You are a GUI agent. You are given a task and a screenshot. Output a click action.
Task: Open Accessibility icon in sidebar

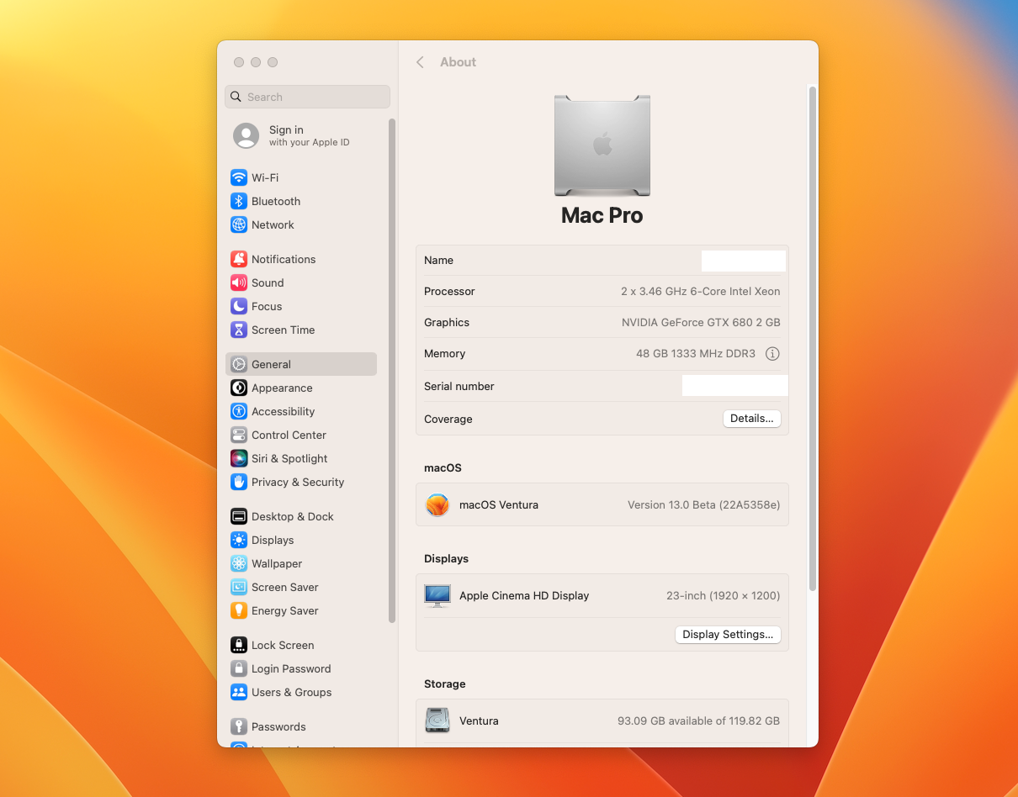239,411
